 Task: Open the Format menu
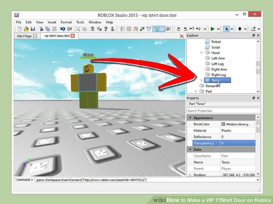pyautogui.click(x=66, y=22)
